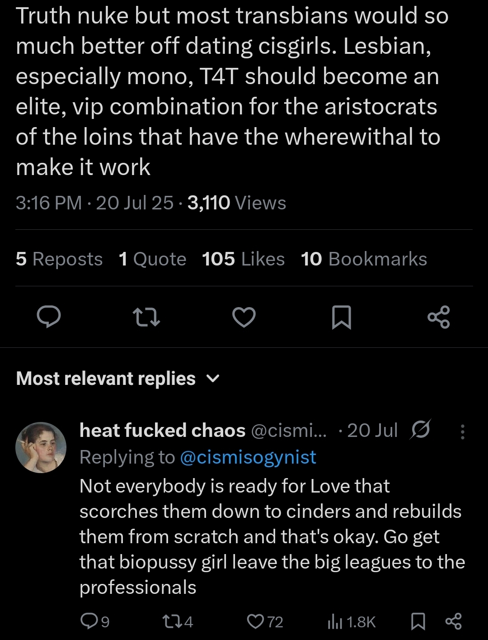Open the @cismisogynist mention link
The height and width of the screenshot is (640, 488).
[248, 457]
